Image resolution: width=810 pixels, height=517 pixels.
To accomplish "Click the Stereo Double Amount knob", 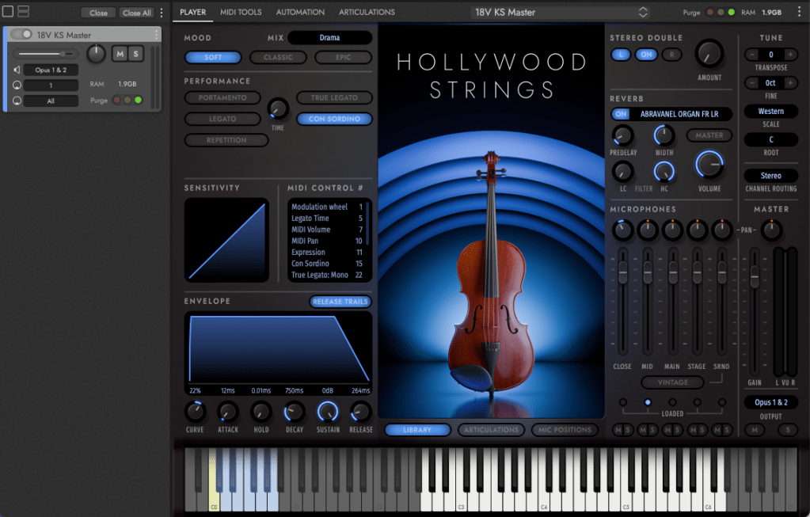I will click(709, 54).
